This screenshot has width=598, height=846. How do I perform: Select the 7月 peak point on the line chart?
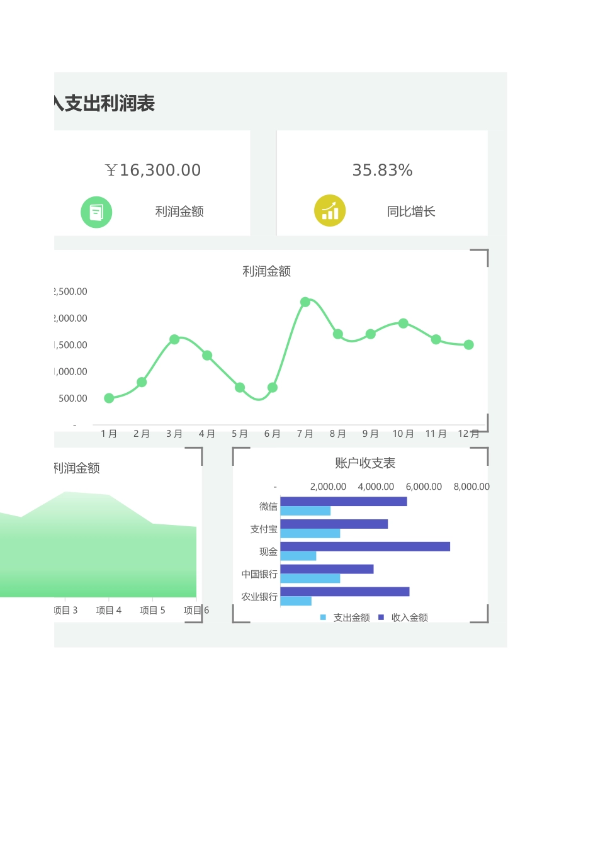(x=305, y=302)
